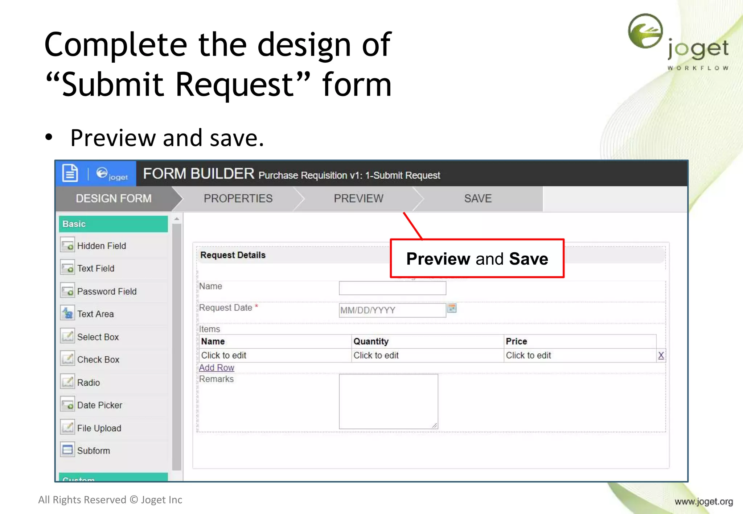Select the Select Box palette icon
Viewport: 743px width, 514px height.
click(67, 336)
